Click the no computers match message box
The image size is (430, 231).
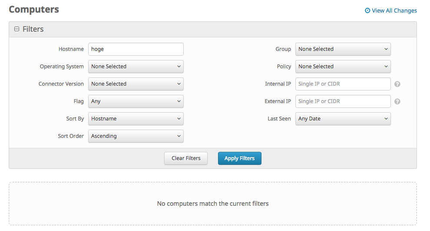[x=213, y=204]
